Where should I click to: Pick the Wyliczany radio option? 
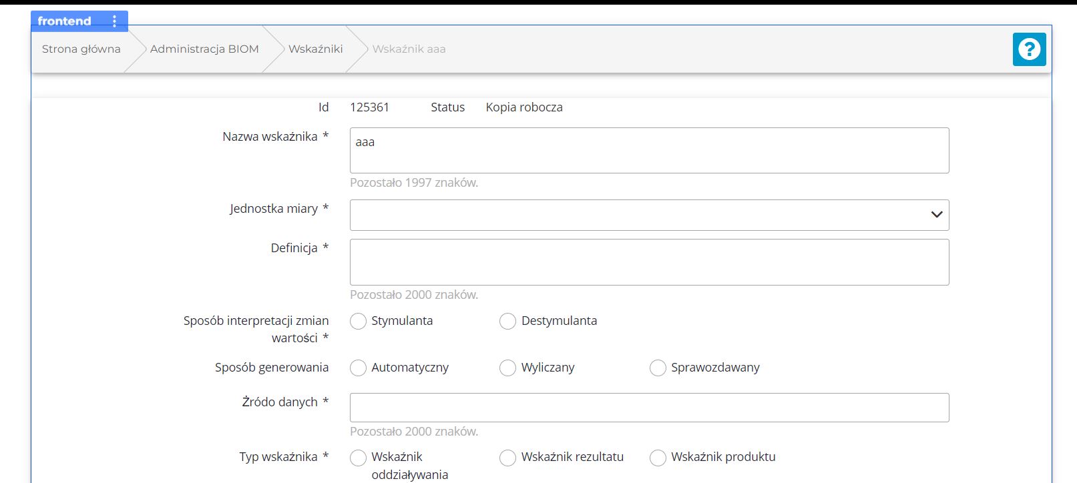[508, 368]
